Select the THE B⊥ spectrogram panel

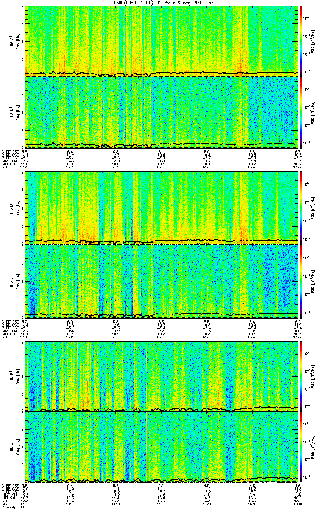pyautogui.click(x=162, y=376)
